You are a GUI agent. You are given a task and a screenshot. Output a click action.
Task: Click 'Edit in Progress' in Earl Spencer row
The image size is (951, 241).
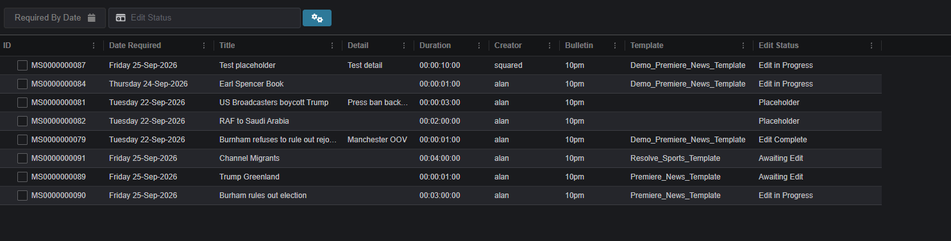786,84
